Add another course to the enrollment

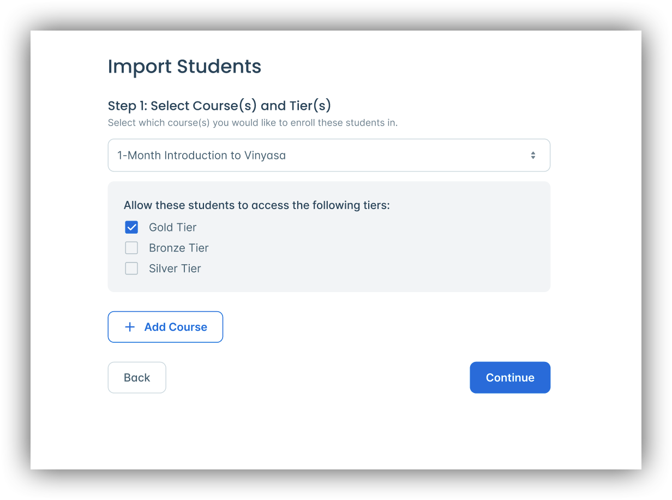pyautogui.click(x=165, y=326)
